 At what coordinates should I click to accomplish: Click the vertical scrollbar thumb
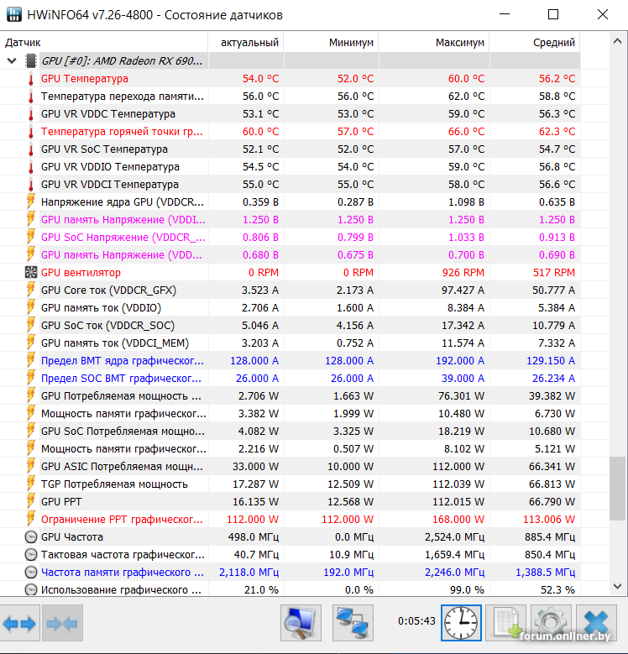pyautogui.click(x=618, y=483)
